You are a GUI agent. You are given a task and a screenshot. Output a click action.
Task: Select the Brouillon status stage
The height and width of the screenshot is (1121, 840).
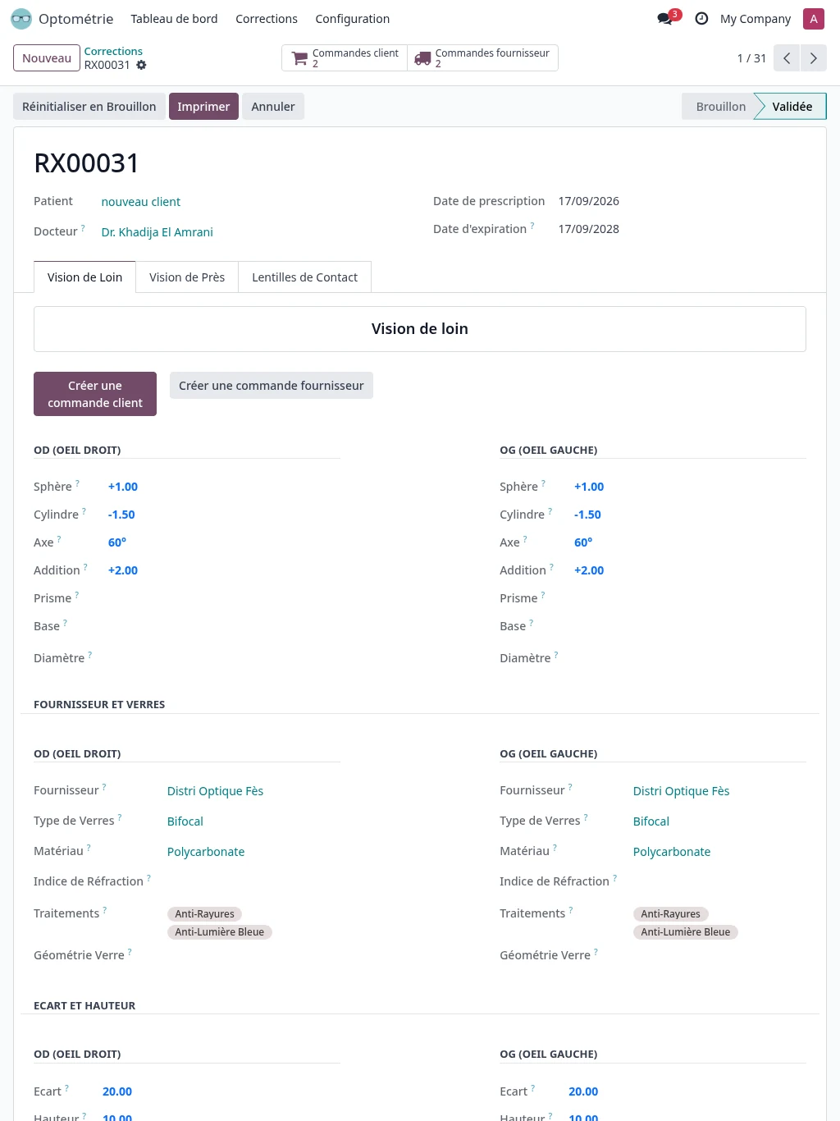(x=721, y=107)
